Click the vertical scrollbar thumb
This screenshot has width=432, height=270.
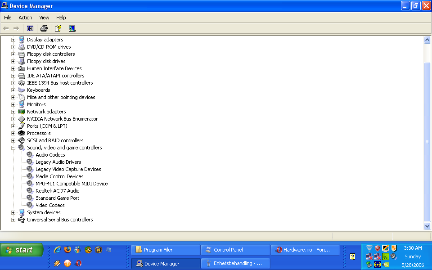tap(427, 142)
